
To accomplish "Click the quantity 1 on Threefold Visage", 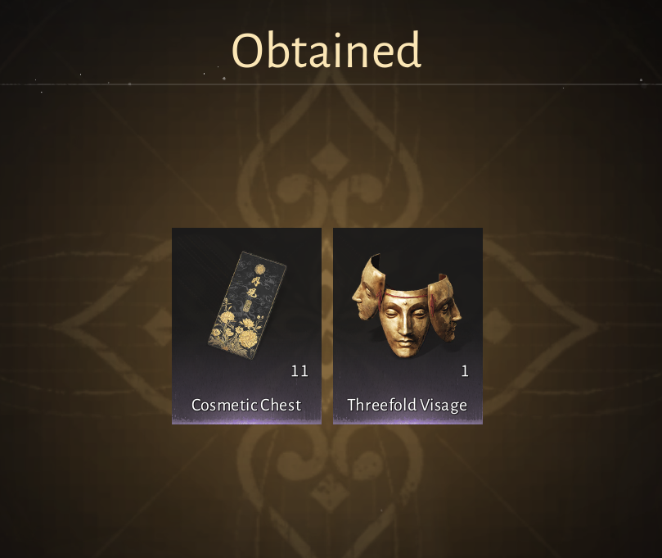I will pyautogui.click(x=465, y=371).
